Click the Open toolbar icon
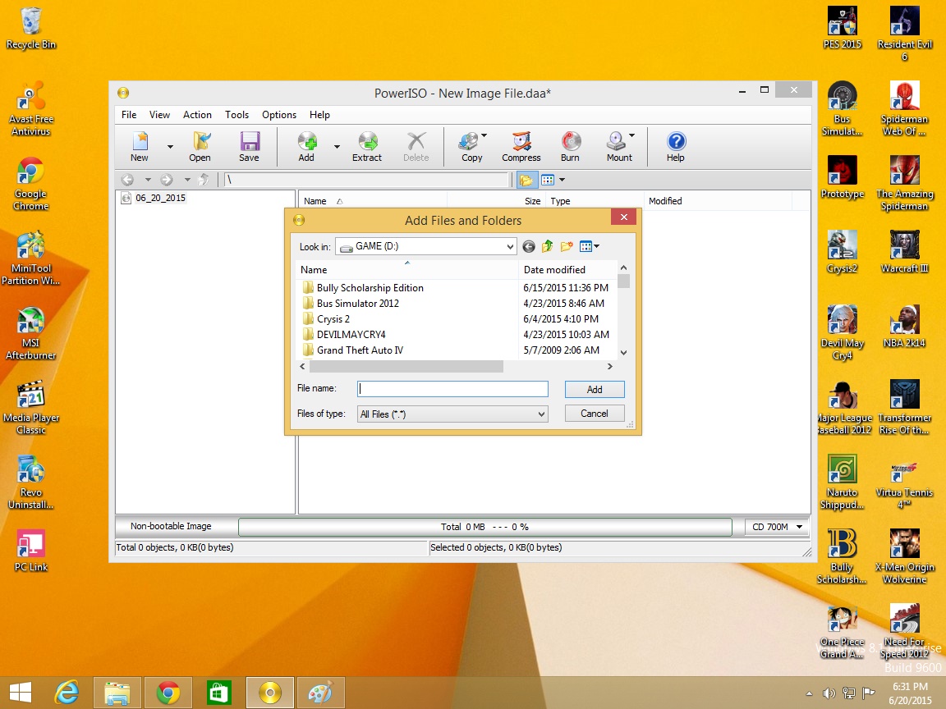946x709 pixels. tap(200, 147)
